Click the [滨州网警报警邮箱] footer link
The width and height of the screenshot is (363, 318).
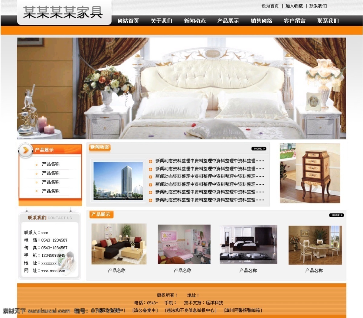tap(243, 310)
